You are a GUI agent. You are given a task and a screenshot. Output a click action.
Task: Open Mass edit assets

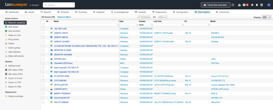coord(16,56)
